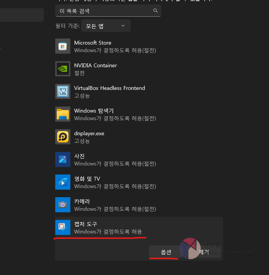
Task: Click the status text under Microsoft Store
Action: tap(115, 50)
